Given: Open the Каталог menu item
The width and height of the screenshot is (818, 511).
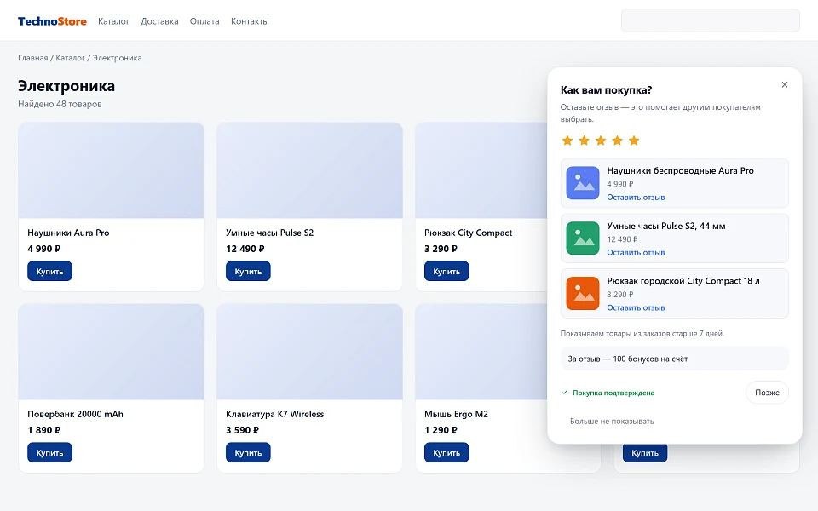Looking at the screenshot, I should [x=113, y=21].
